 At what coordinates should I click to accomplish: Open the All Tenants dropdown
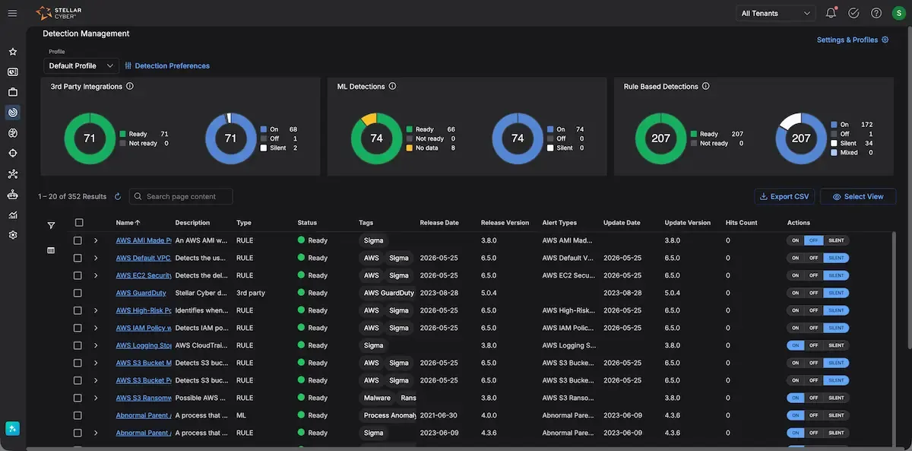pyautogui.click(x=777, y=13)
